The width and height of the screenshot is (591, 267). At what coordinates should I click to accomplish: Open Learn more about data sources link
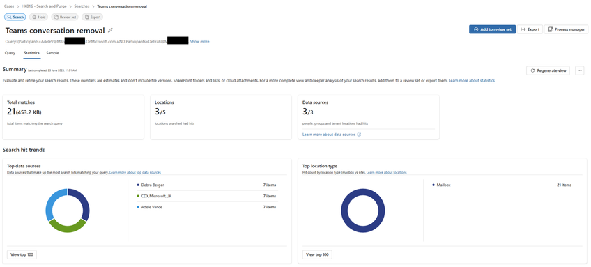pyautogui.click(x=329, y=135)
